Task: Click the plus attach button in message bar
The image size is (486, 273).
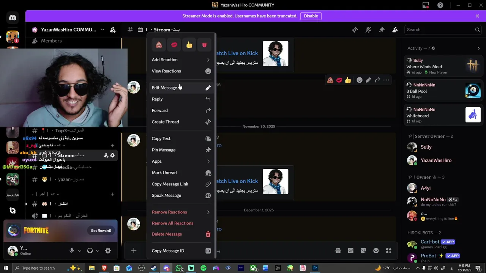Action: coord(134,251)
